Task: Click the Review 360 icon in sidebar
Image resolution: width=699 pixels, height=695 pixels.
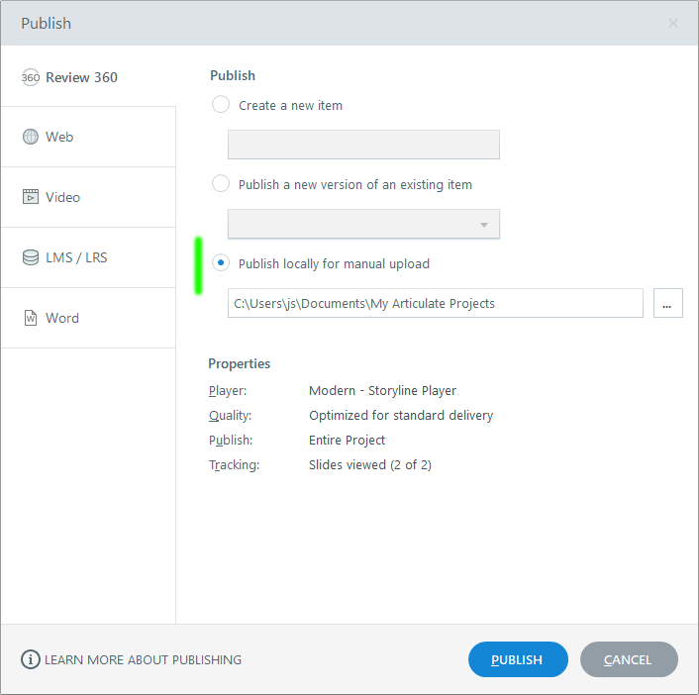Action: point(31,77)
